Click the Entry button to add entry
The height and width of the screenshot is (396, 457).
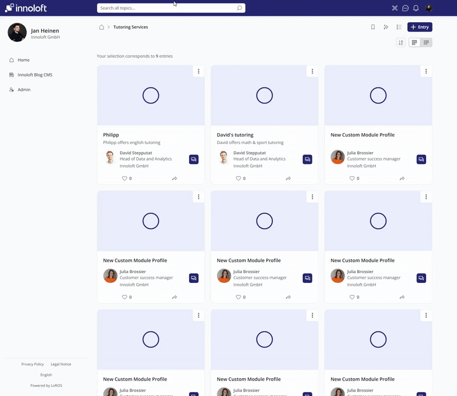click(419, 27)
